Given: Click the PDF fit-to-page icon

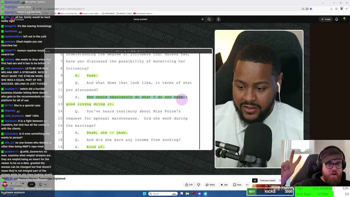Looking at the screenshot, I should 132,51.
